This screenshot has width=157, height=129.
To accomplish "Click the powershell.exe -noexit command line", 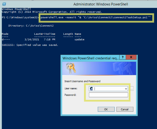I will point(96,17).
